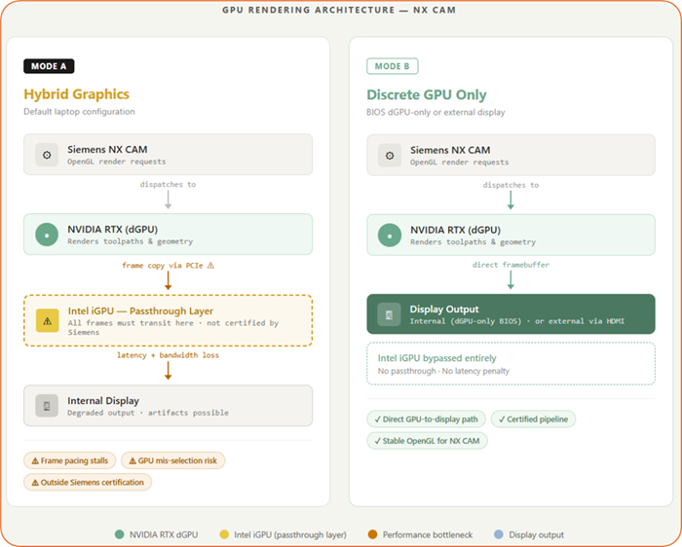
Task: Click the gear icon in Mode B's Siemens NX CAM card
Action: 390,155
